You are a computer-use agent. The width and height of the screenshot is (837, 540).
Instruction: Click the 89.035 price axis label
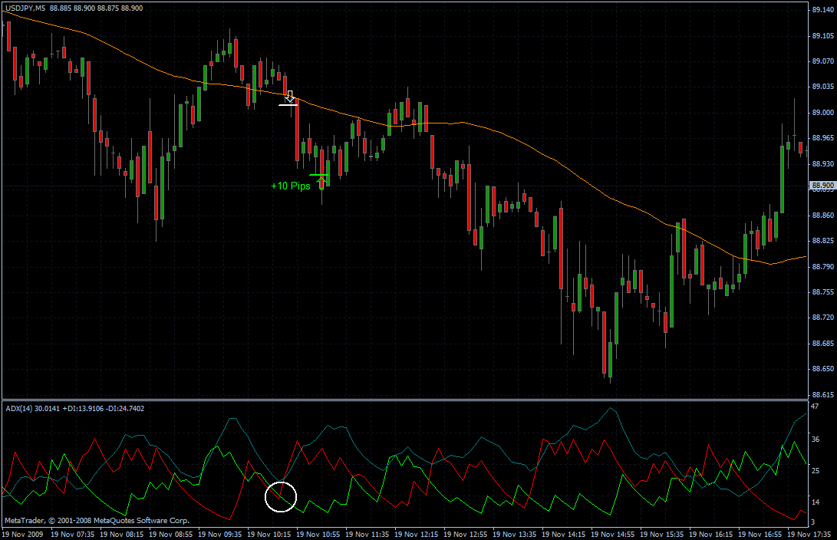pyautogui.click(x=822, y=87)
